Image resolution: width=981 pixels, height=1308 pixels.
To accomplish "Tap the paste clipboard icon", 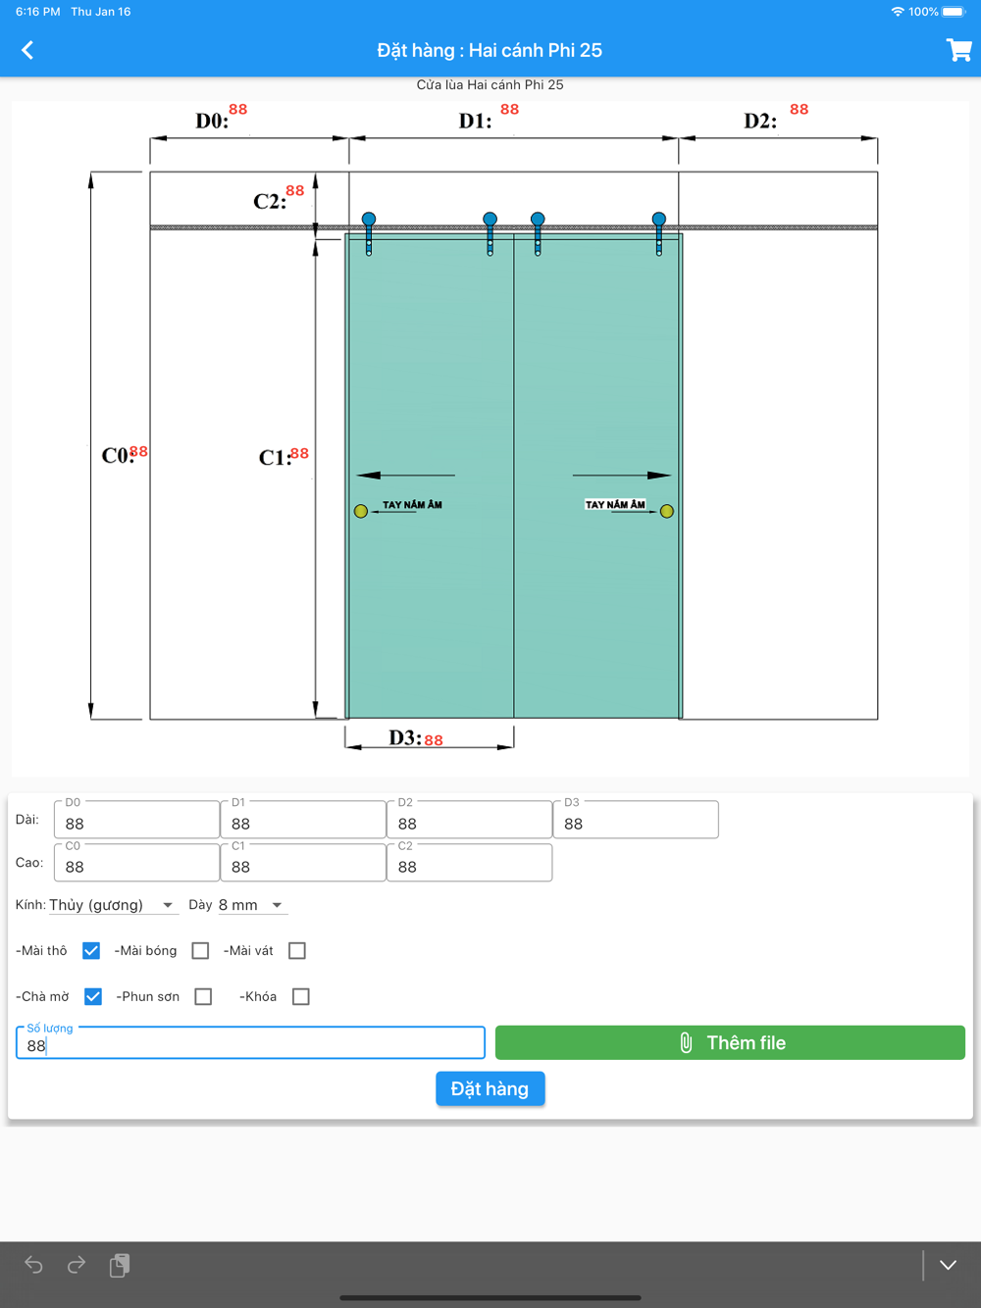I will coord(120,1265).
